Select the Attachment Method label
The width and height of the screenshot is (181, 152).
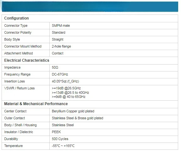pos(19,53)
